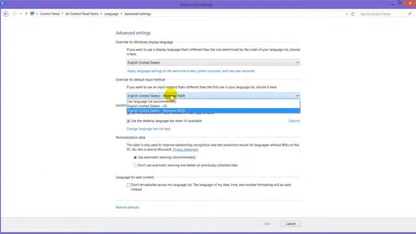Close the Advanced settings window
Viewport: 416px width, 234px height.
click(410, 3)
